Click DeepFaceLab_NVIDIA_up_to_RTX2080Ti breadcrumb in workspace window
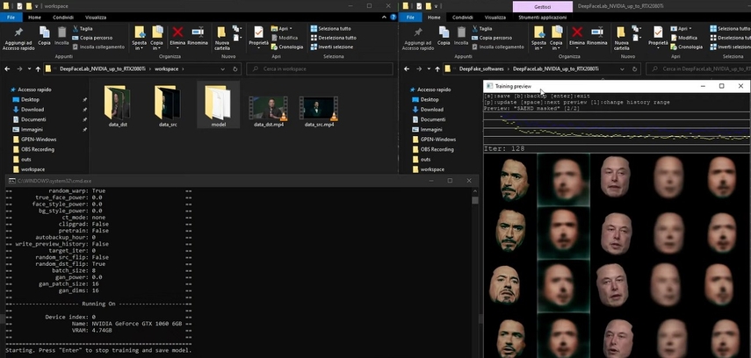The width and height of the screenshot is (751, 358). 104,69
